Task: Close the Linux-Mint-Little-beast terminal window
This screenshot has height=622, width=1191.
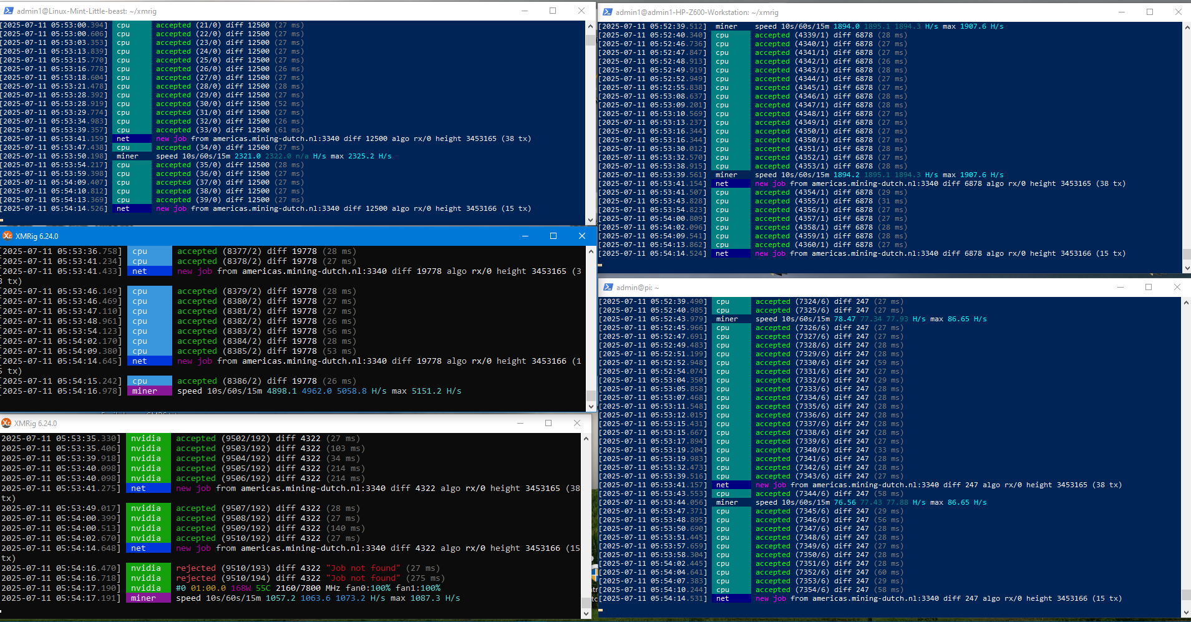Action: pyautogui.click(x=581, y=11)
